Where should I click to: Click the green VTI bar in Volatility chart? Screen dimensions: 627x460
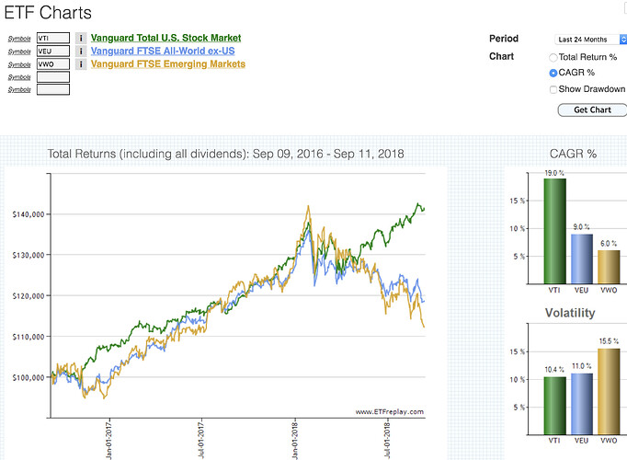554,406
